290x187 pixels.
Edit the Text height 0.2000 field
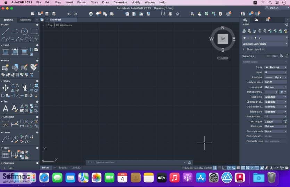273,122
